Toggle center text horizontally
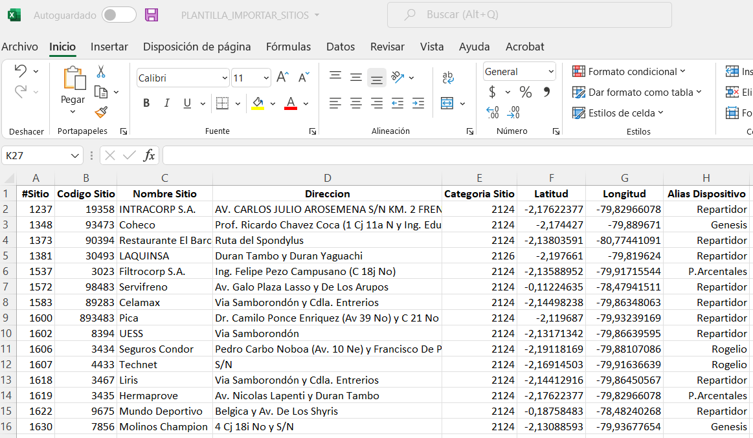The height and width of the screenshot is (438, 753). [356, 103]
